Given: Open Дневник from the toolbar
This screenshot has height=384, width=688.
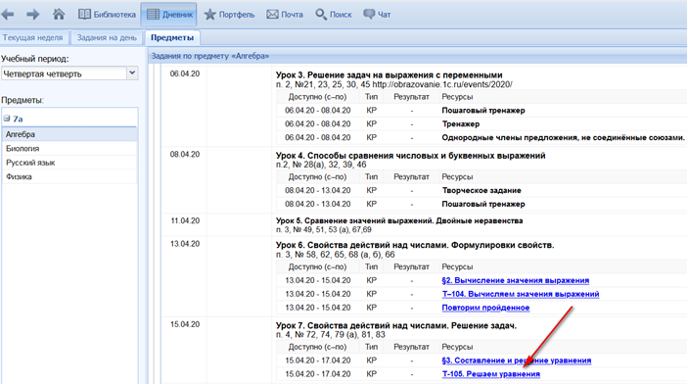Looking at the screenshot, I should 169,15.
